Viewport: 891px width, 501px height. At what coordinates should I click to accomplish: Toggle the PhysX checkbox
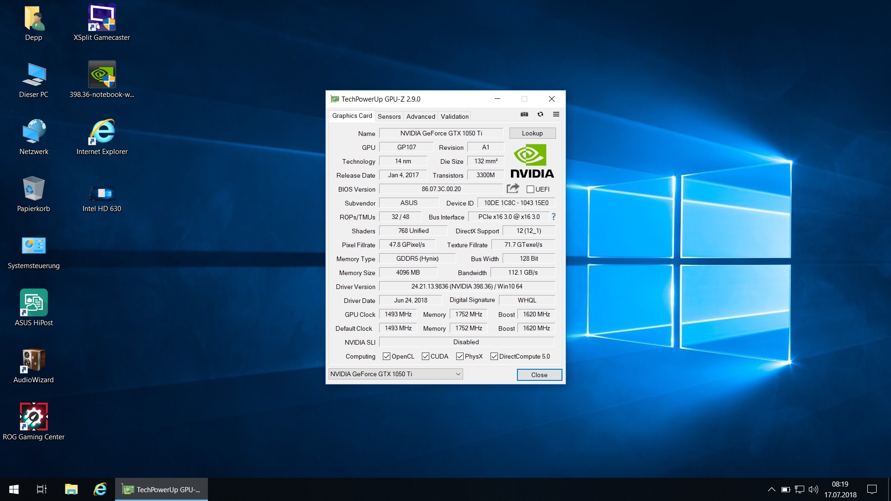[460, 356]
